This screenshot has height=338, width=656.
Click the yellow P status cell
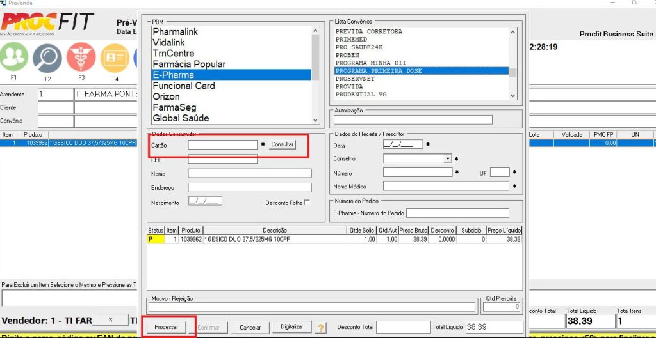pyautogui.click(x=156, y=239)
